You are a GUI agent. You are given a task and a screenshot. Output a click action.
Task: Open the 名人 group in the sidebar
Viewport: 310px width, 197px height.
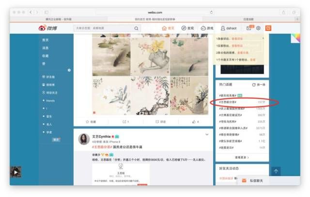47,124
